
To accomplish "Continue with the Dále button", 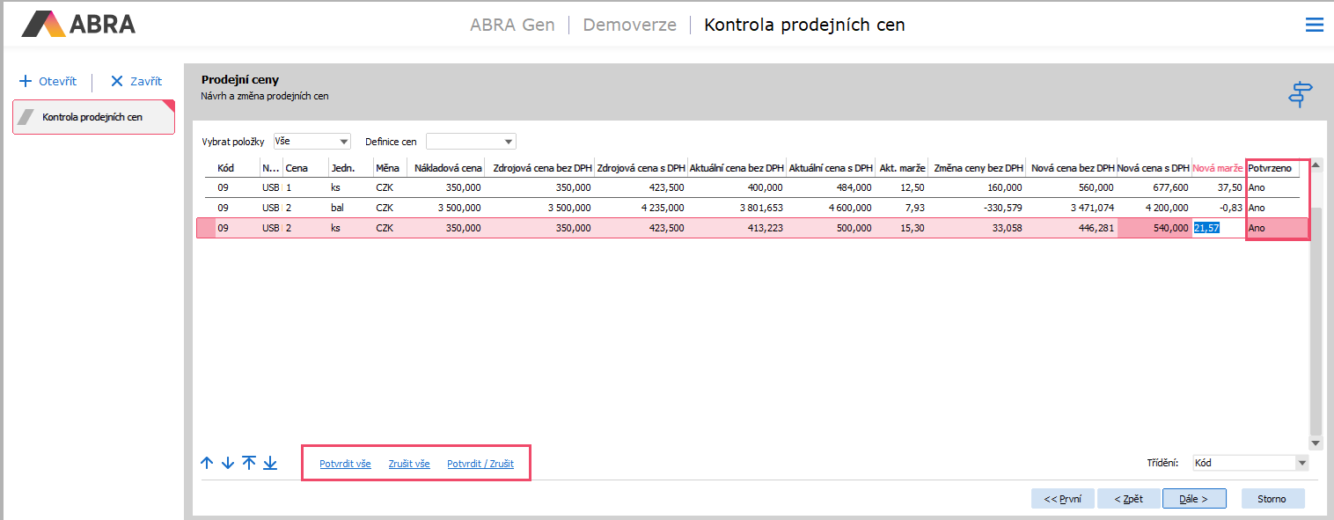I will [1193, 499].
